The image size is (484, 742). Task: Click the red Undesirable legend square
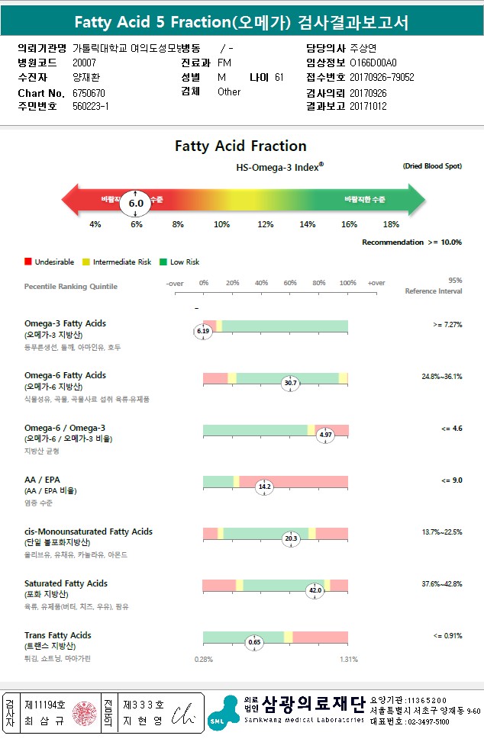coord(28,262)
